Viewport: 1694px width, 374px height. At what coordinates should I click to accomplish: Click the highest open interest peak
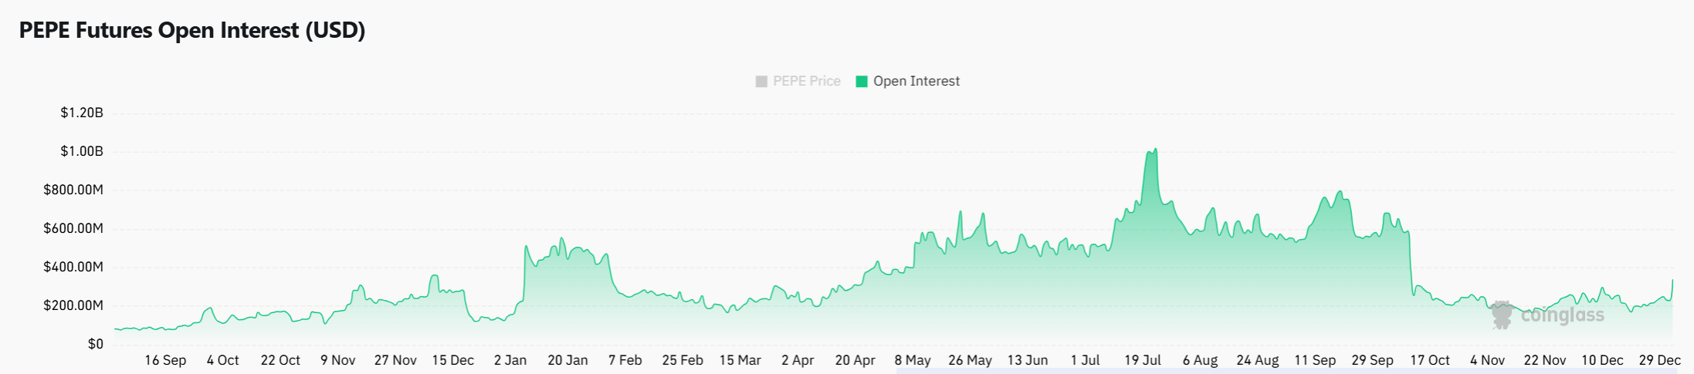coord(1155,150)
